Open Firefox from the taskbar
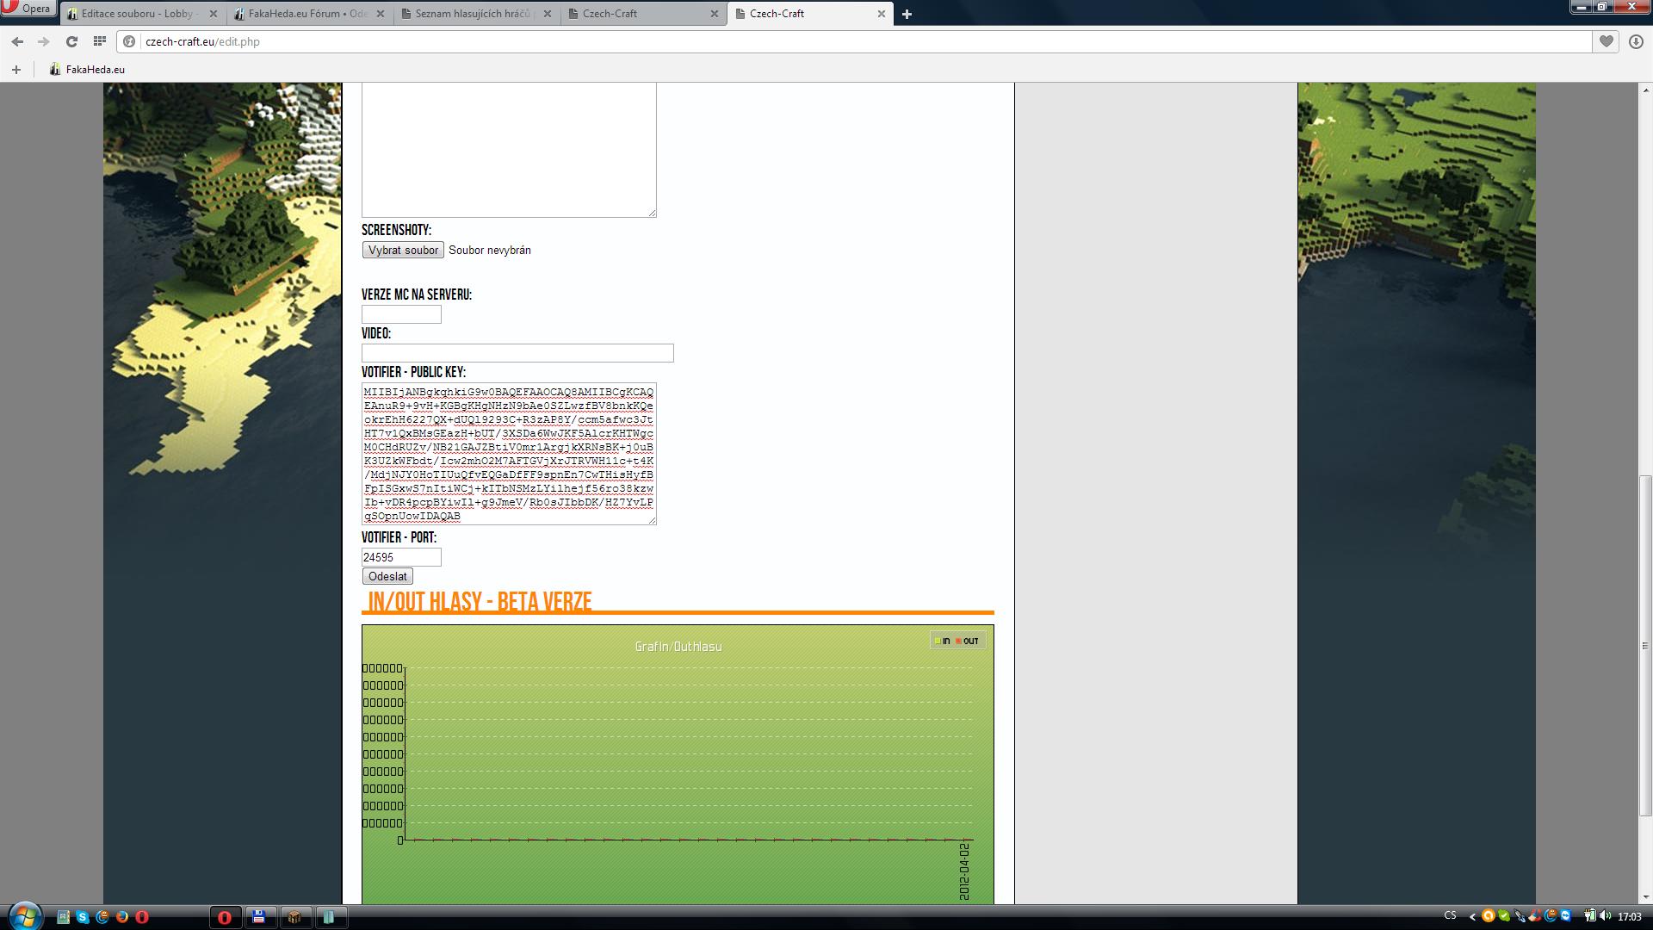Screen dimensions: 1653x930 122,917
